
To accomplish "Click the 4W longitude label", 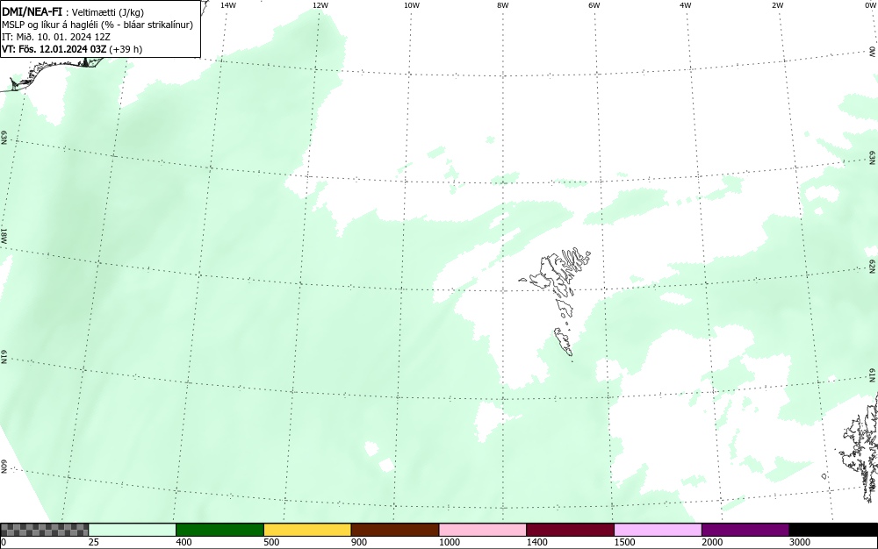I will (x=686, y=5).
